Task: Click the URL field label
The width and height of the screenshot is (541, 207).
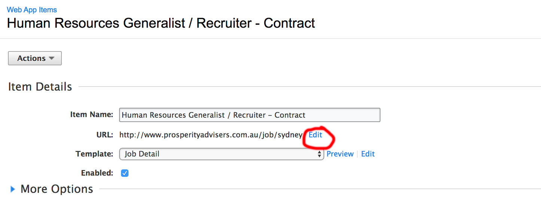Action: click(x=104, y=135)
